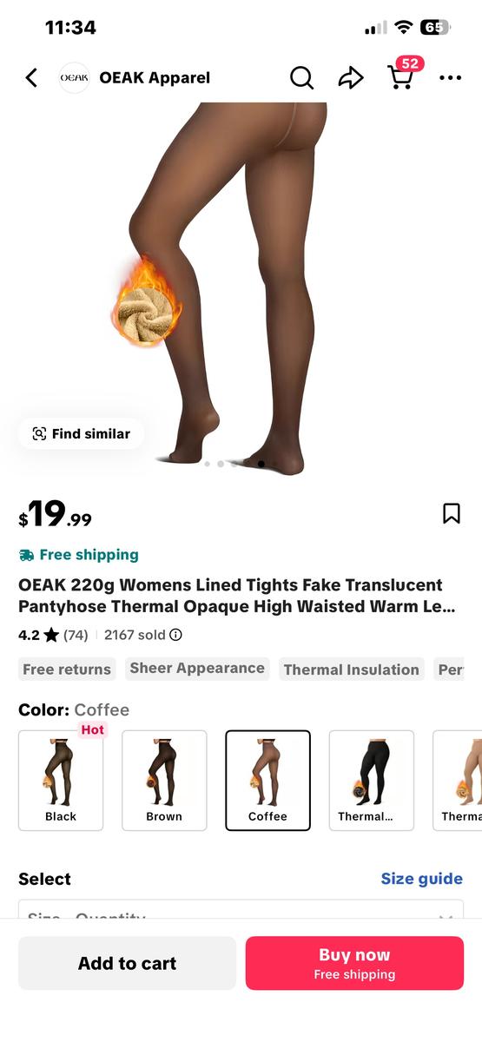The image size is (482, 1042).
Task: Open the OEAK Apparel store logo
Action: pyautogui.click(x=74, y=78)
